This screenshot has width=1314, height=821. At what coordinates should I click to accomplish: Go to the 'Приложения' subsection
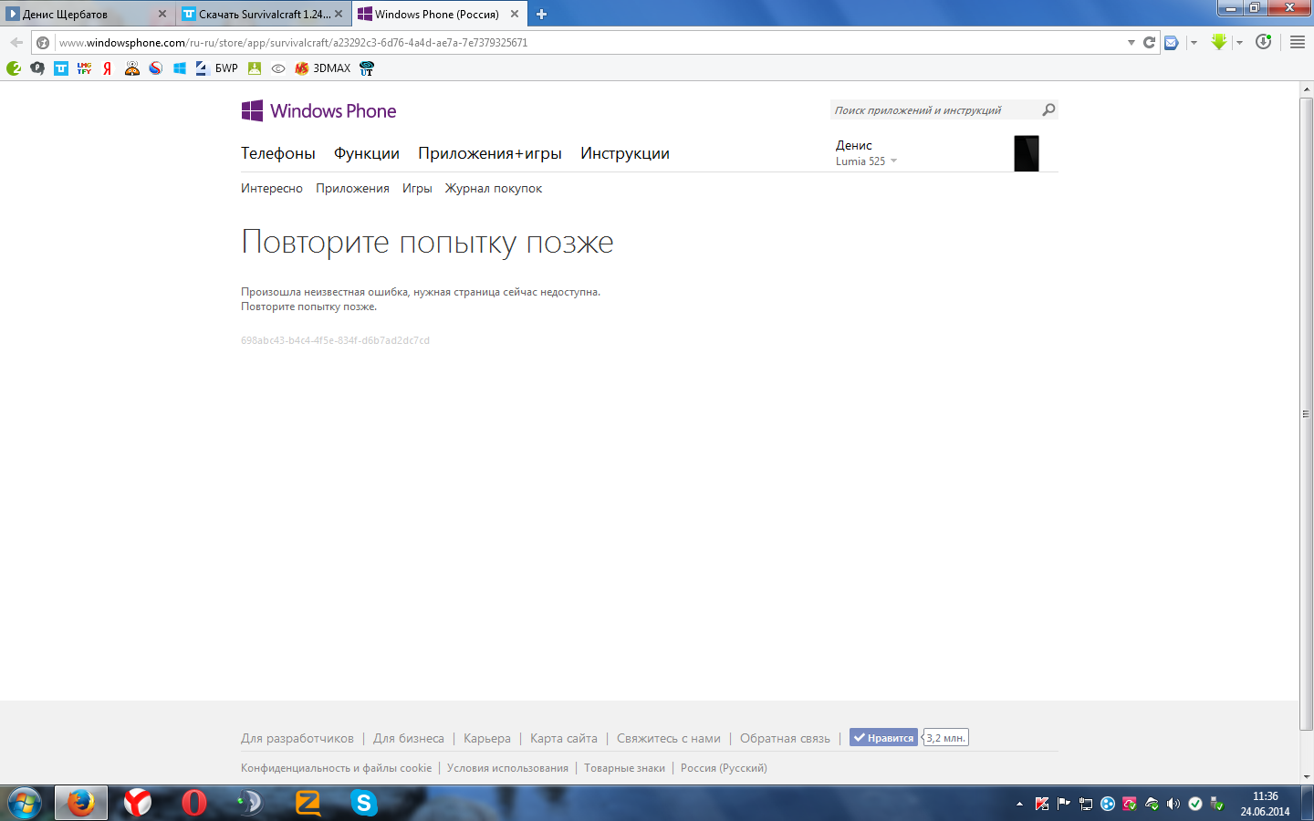352,188
